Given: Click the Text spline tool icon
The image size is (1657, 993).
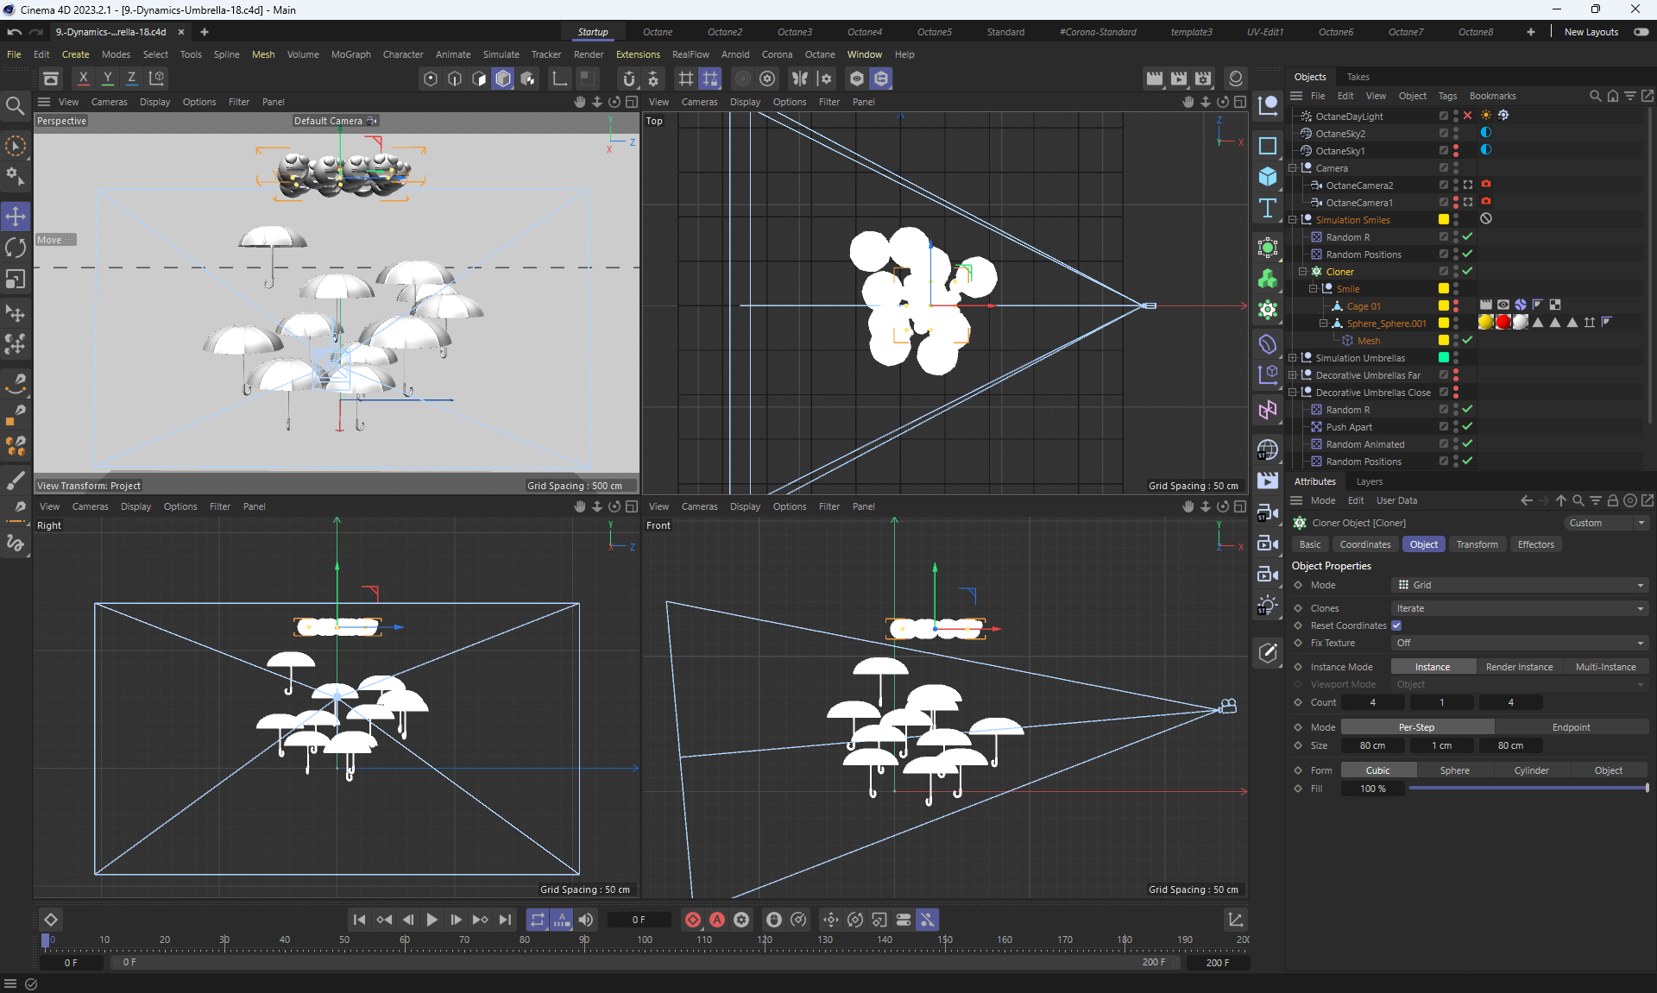Looking at the screenshot, I should pos(1267,208).
